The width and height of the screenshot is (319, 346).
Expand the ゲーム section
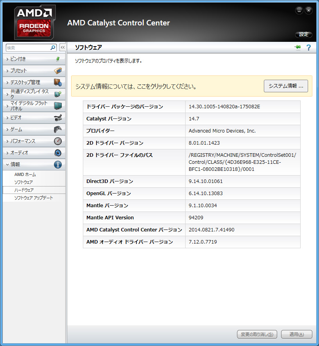click(34, 129)
